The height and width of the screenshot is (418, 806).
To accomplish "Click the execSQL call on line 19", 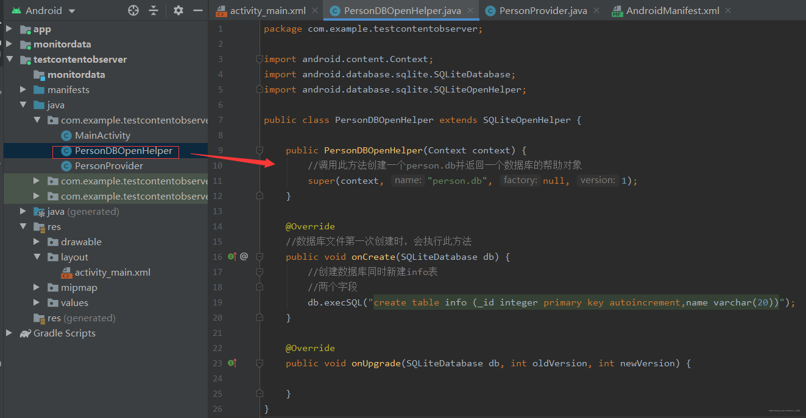I will (x=344, y=302).
